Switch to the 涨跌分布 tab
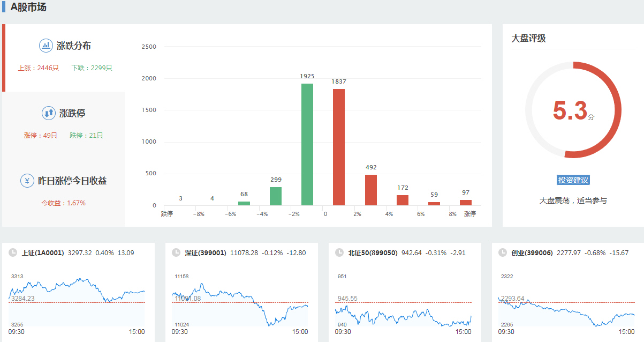This screenshot has width=644, height=342. coord(65,57)
